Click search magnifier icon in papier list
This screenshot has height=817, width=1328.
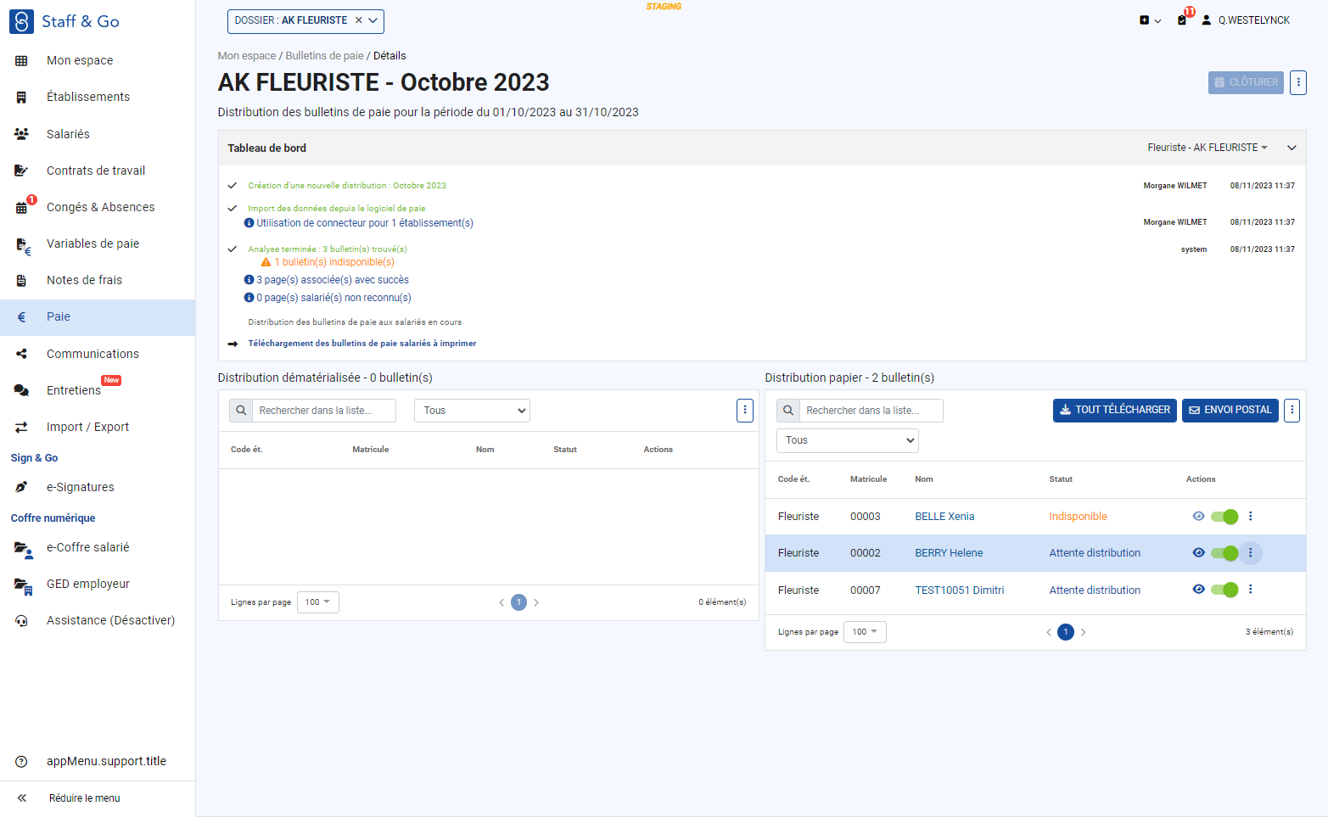(788, 411)
